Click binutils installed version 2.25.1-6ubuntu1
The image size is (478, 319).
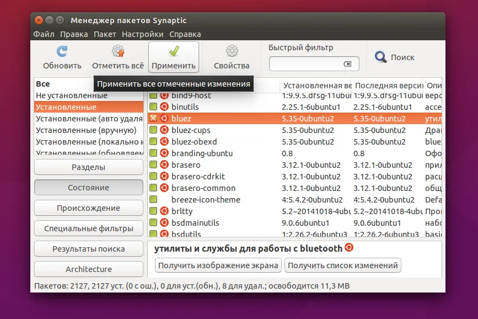click(311, 107)
